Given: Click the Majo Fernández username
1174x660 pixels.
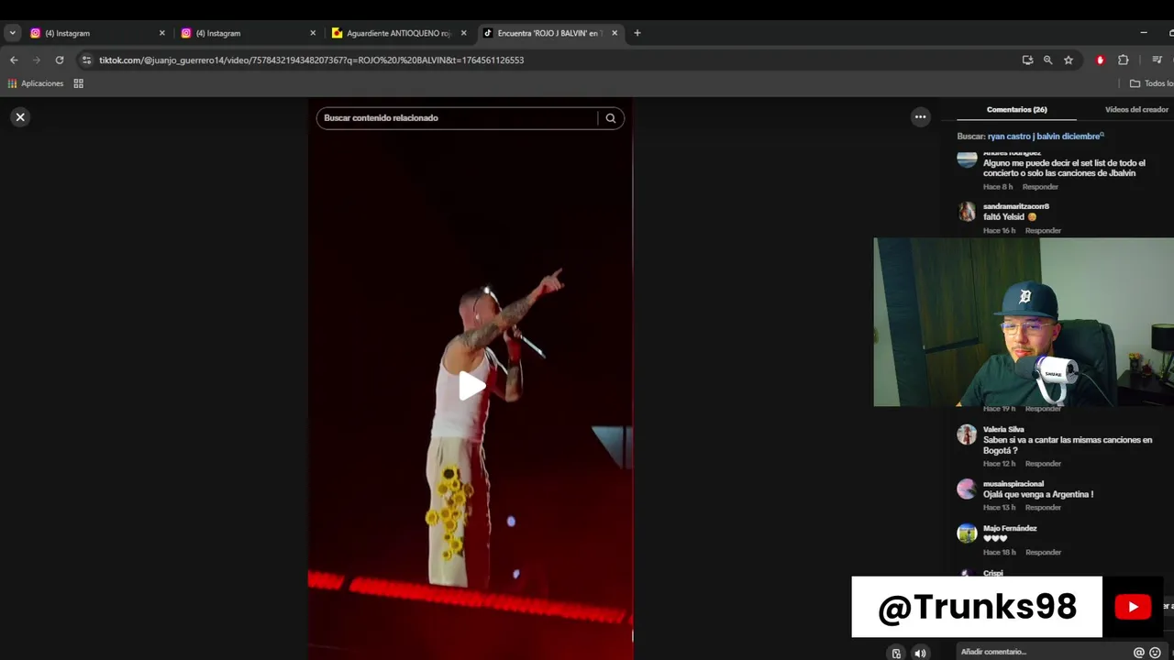Looking at the screenshot, I should (1010, 529).
